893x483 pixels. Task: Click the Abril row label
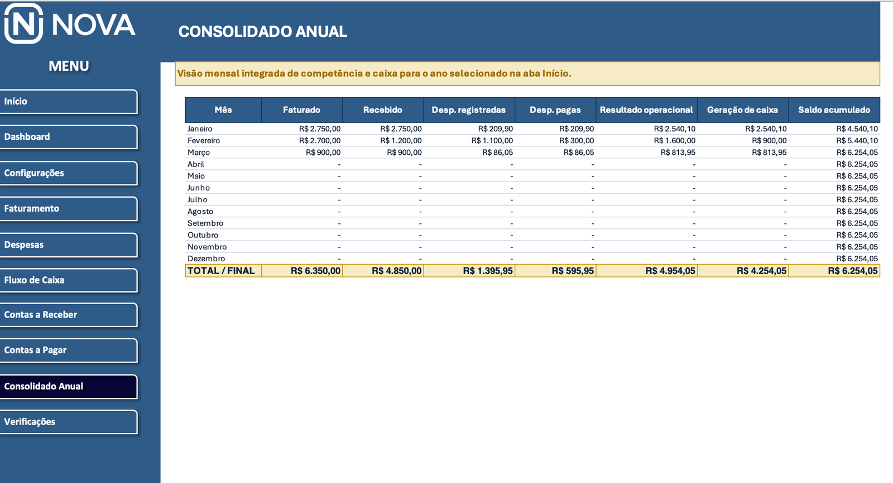tap(196, 164)
